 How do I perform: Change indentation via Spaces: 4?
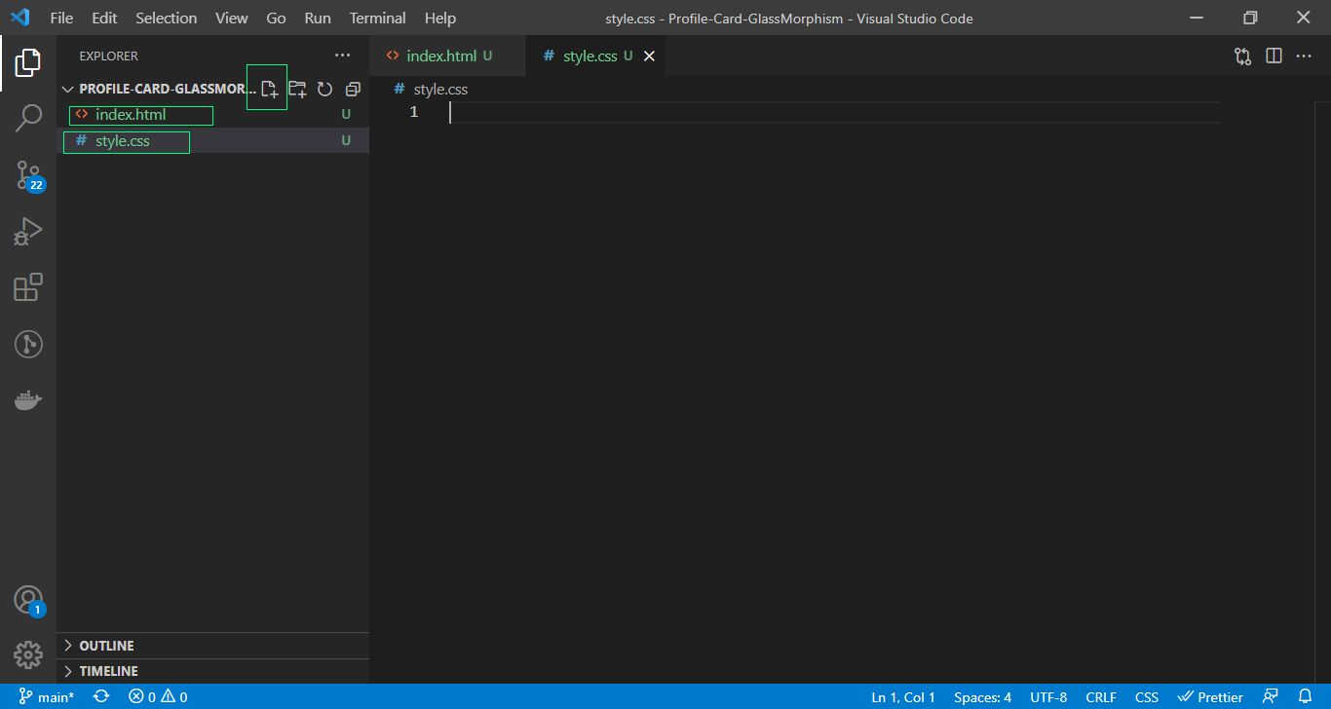982,696
